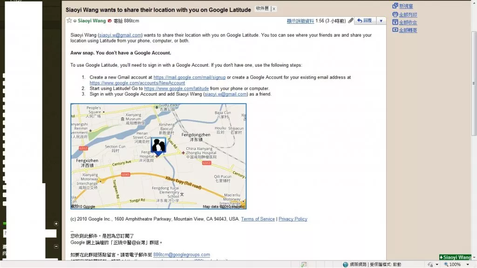Click the 全部收合 collapse all icon
Viewport: 477px width, 268px height.
[x=395, y=22]
